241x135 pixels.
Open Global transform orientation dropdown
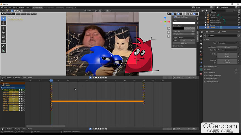pyautogui.click(x=89, y=11)
